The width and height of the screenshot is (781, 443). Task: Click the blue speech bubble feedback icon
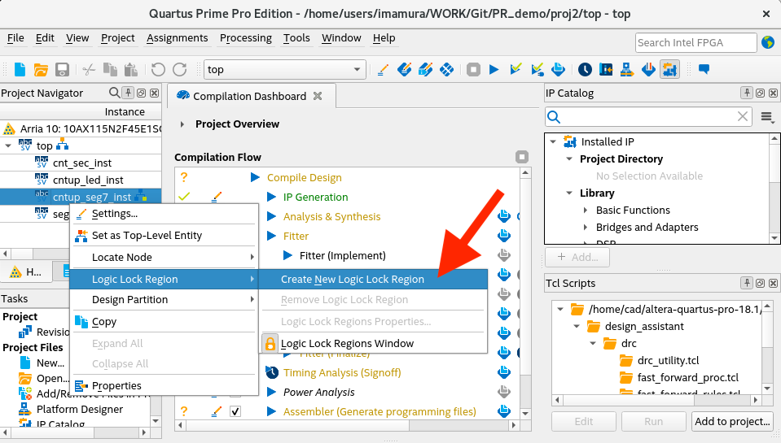[x=704, y=68]
